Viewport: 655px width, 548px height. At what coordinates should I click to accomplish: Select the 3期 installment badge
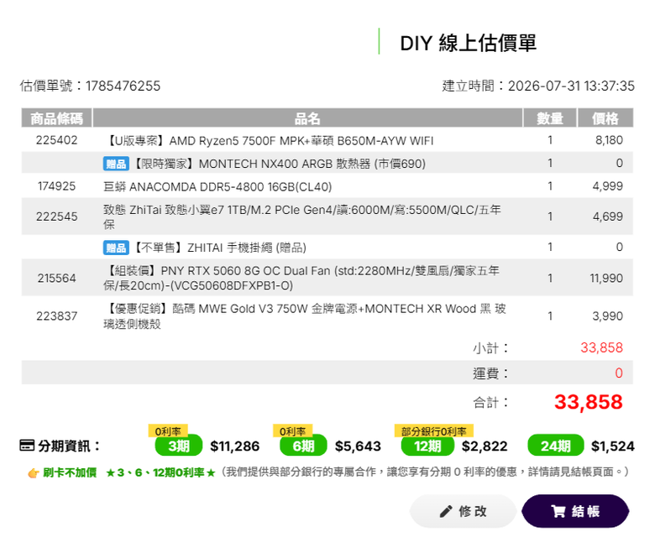click(178, 446)
